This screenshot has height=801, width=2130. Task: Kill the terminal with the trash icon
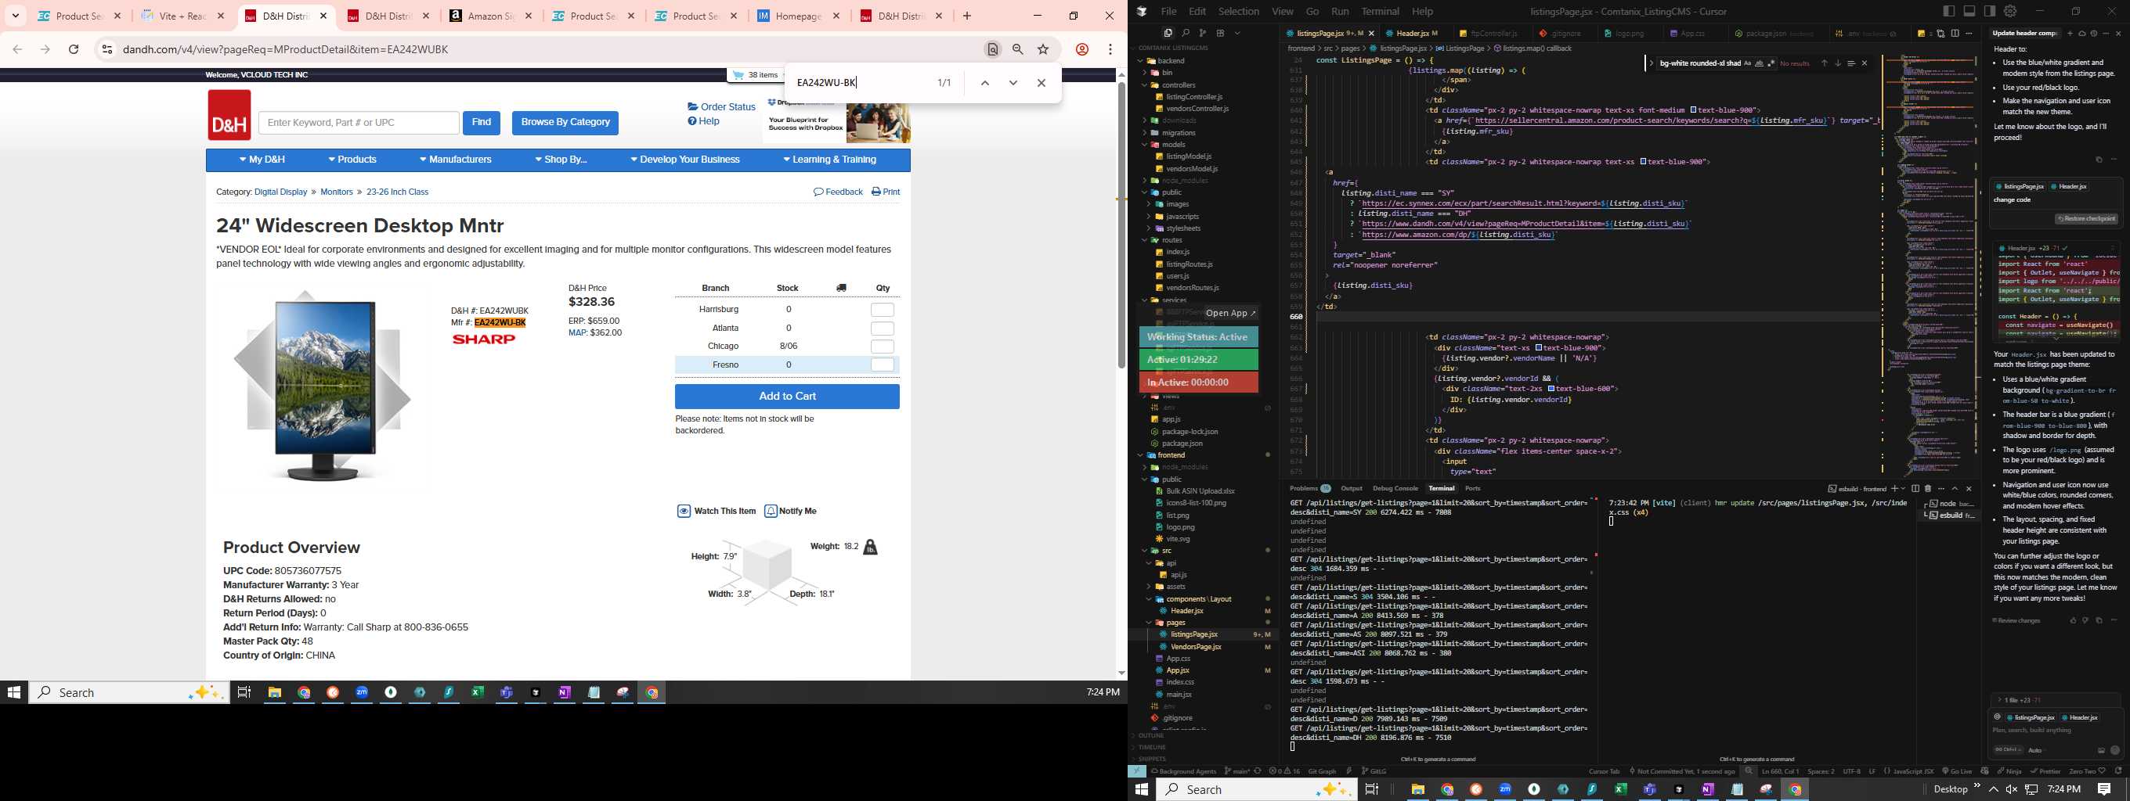pos(1928,489)
